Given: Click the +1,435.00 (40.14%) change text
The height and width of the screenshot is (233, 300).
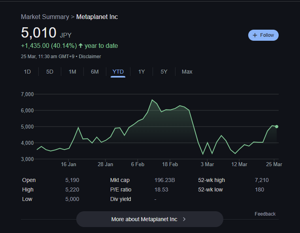Looking at the screenshot, I should pyautogui.click(x=49, y=46).
